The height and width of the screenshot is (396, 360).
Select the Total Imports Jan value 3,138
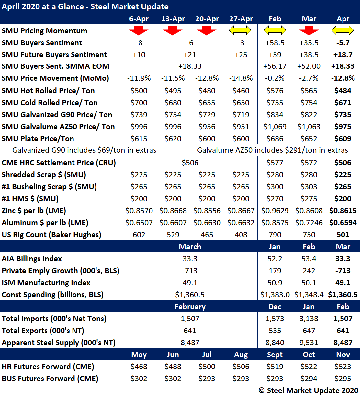pyautogui.click(x=309, y=319)
